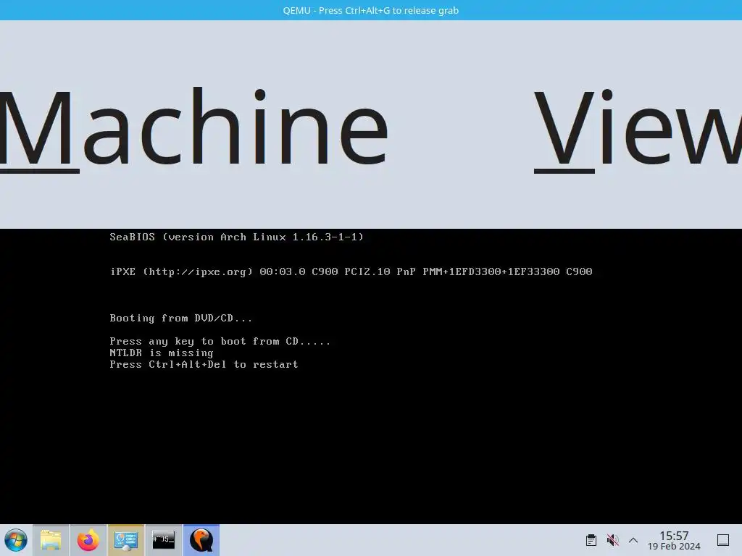The height and width of the screenshot is (556, 742).
Task: Launch Firefox from the taskbar
Action: tap(88, 540)
